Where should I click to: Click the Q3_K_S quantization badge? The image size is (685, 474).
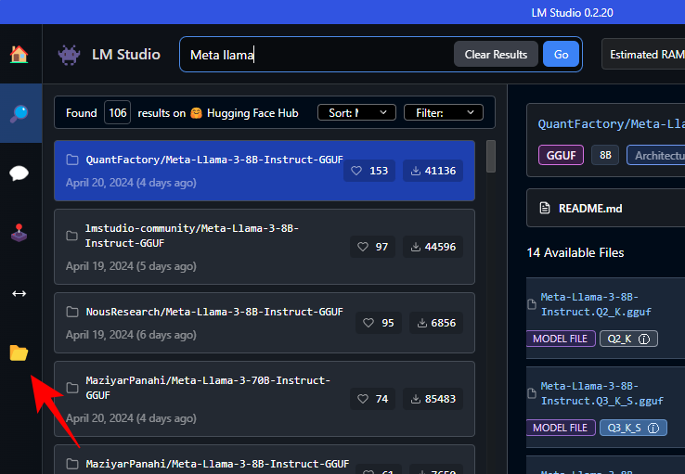click(x=633, y=428)
